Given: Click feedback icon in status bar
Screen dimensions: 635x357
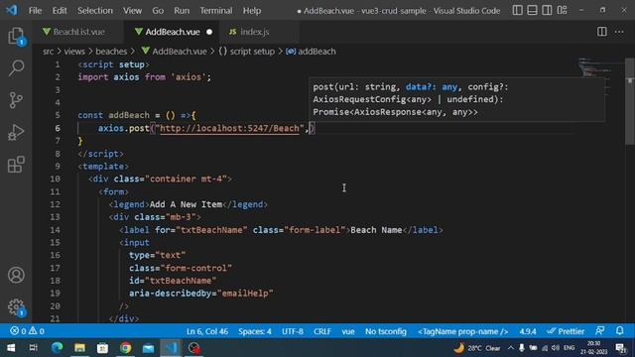Looking at the screenshot, I should tap(600, 331).
